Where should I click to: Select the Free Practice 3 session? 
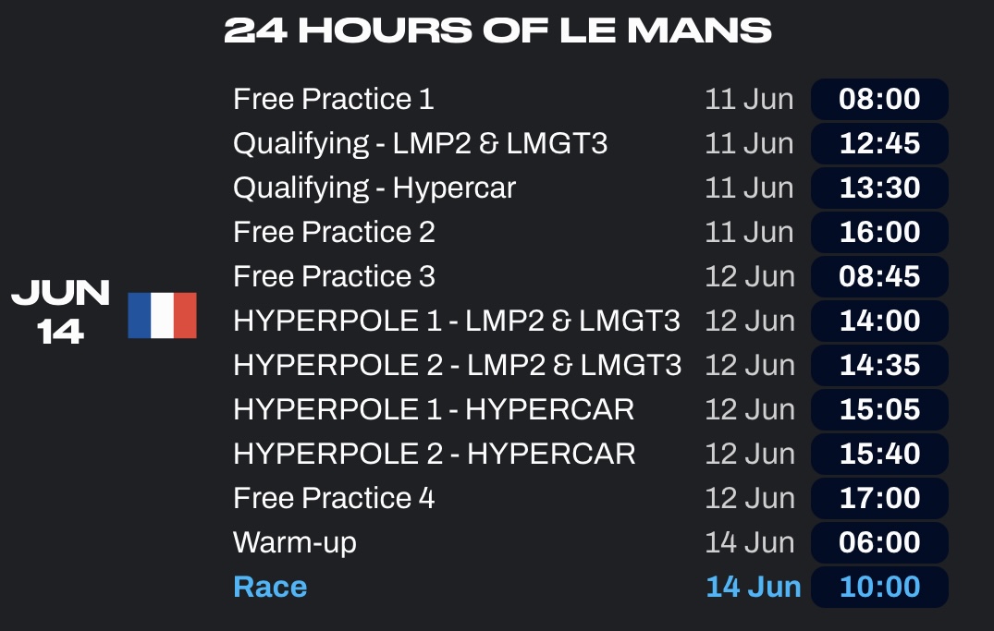(334, 276)
